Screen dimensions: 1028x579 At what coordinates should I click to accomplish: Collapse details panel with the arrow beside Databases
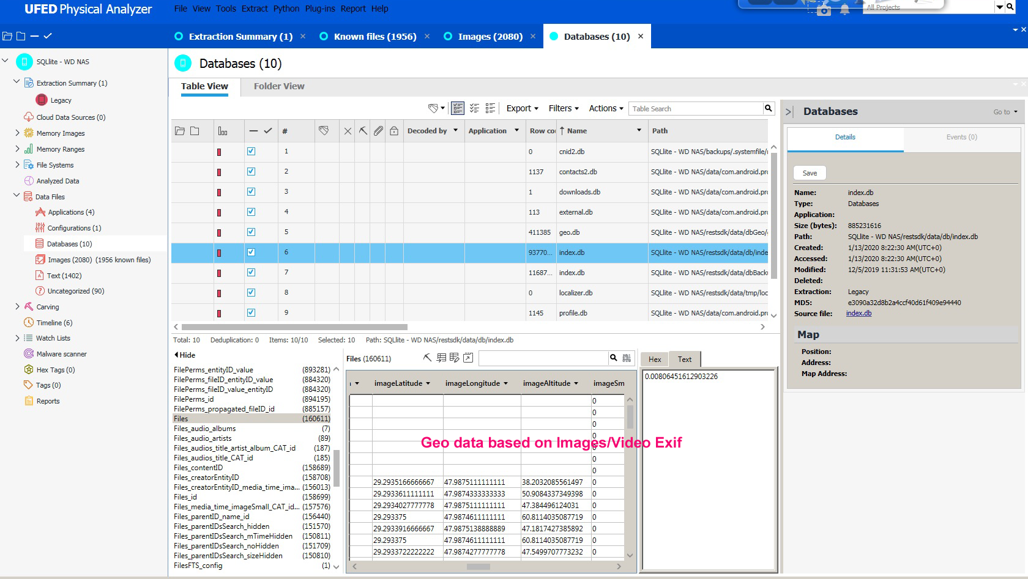click(x=789, y=112)
